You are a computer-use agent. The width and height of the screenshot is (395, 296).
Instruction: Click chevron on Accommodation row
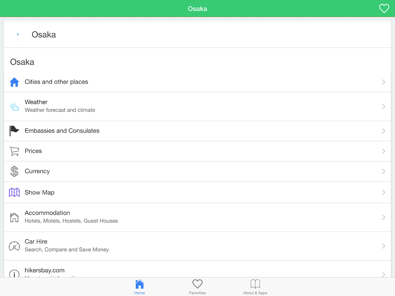tap(384, 218)
